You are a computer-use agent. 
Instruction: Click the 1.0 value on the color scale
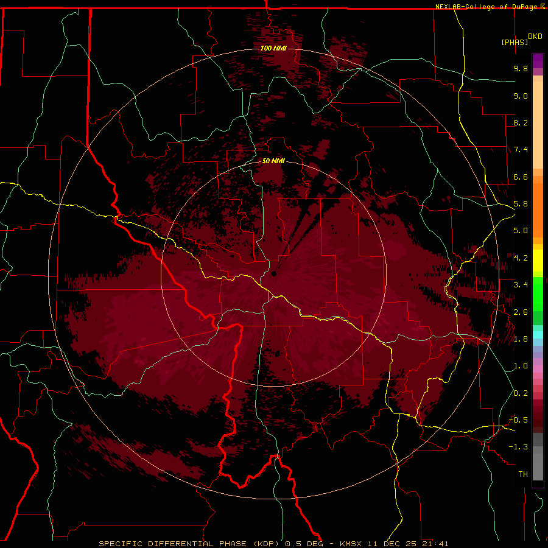(521, 366)
